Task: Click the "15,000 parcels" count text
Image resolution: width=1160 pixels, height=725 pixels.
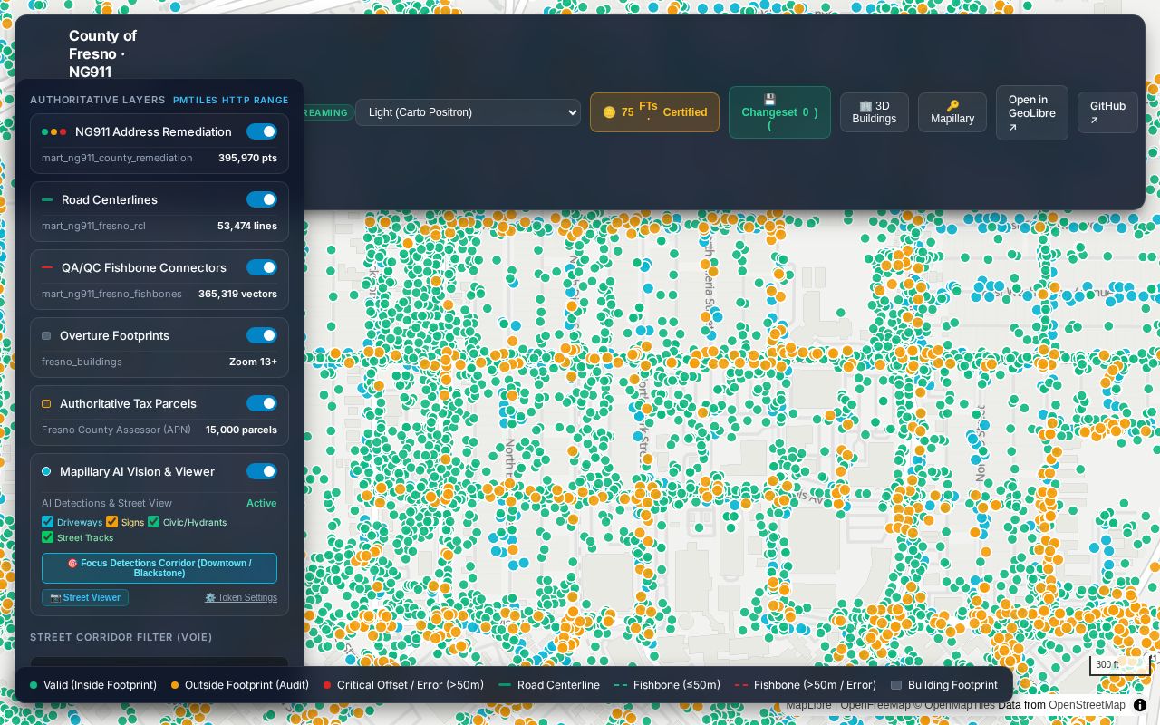Action: [241, 430]
